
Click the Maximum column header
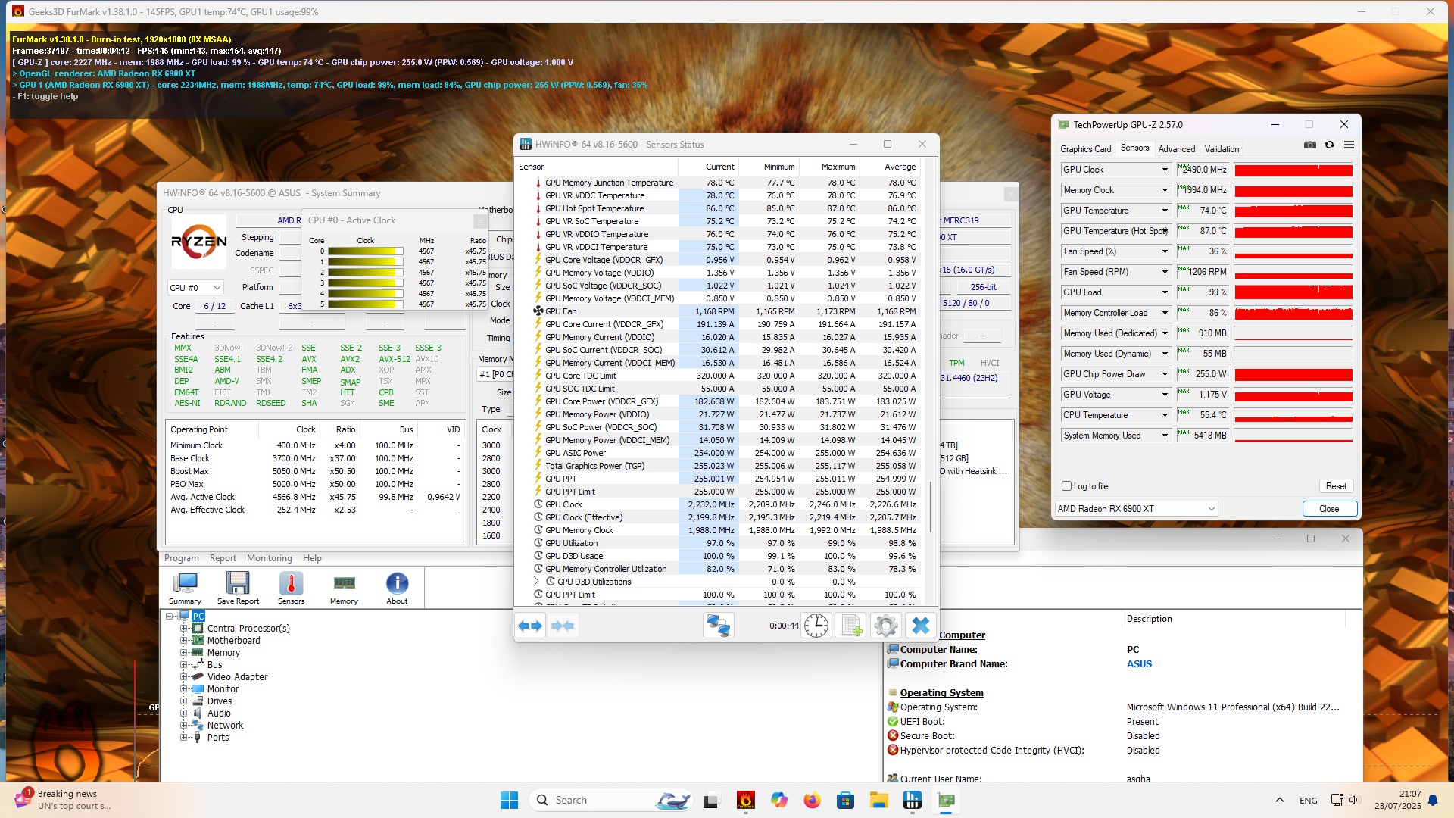tap(830, 167)
